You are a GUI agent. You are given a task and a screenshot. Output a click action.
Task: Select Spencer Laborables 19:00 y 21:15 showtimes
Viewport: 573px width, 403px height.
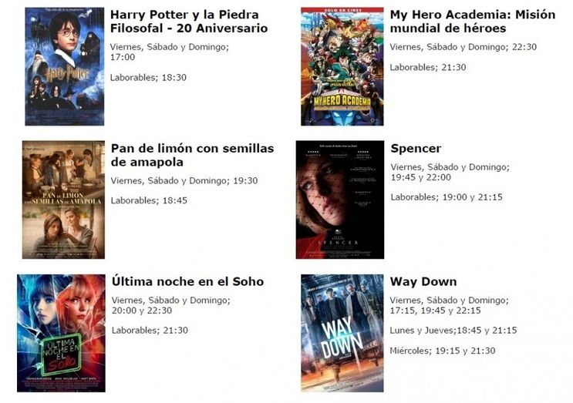pos(447,197)
